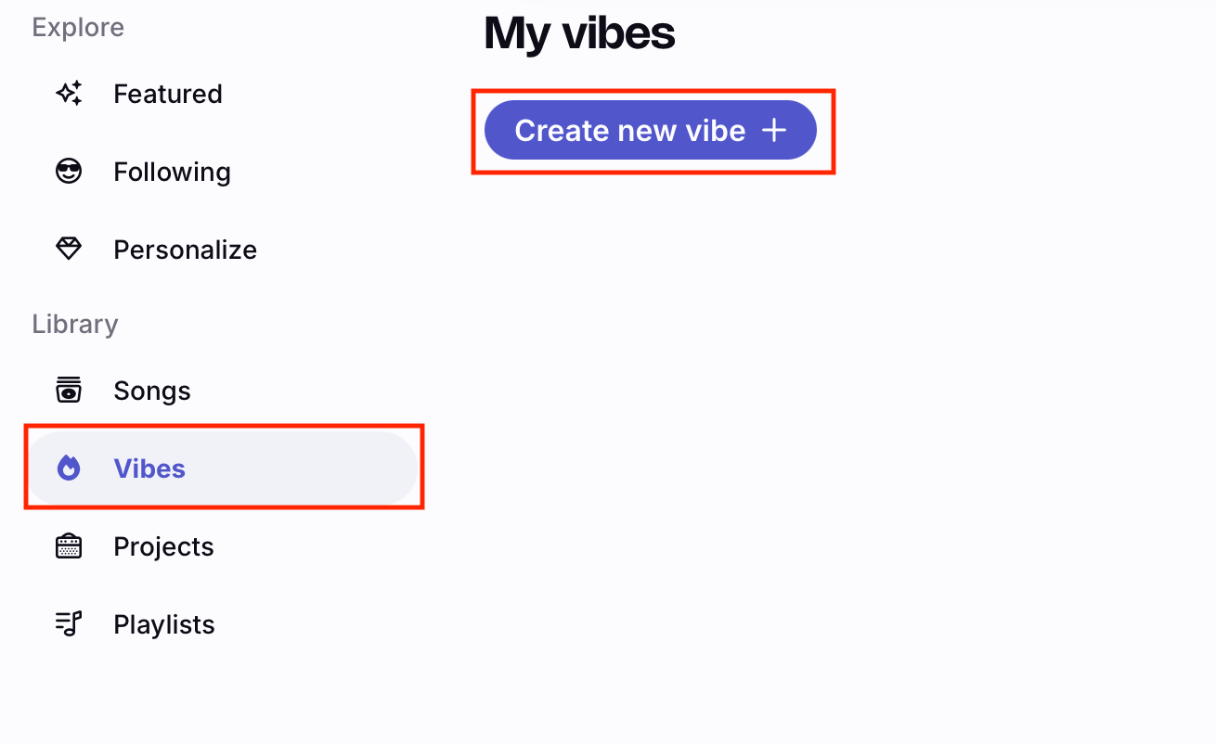This screenshot has height=744, width=1216.
Task: Go to the Following feed
Action: pyautogui.click(x=172, y=172)
